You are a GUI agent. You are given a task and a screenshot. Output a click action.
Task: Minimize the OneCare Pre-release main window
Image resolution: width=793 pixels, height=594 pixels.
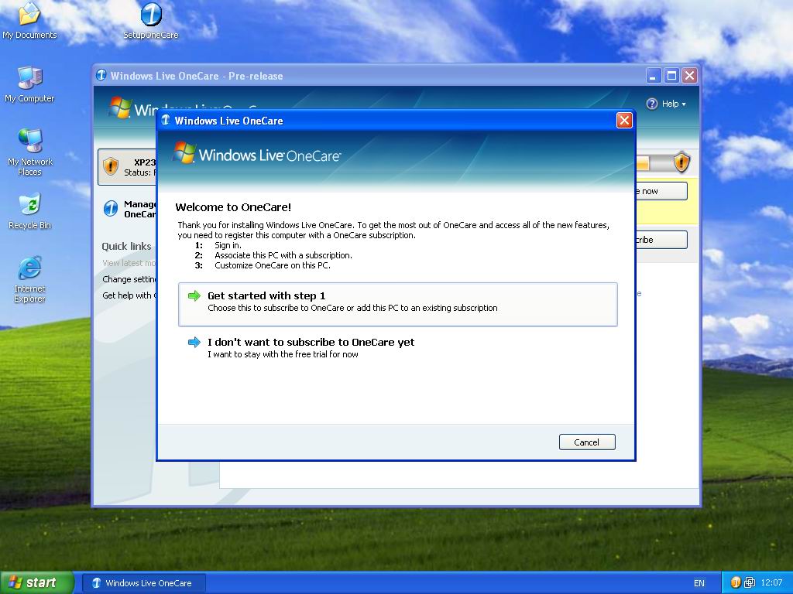tap(654, 76)
